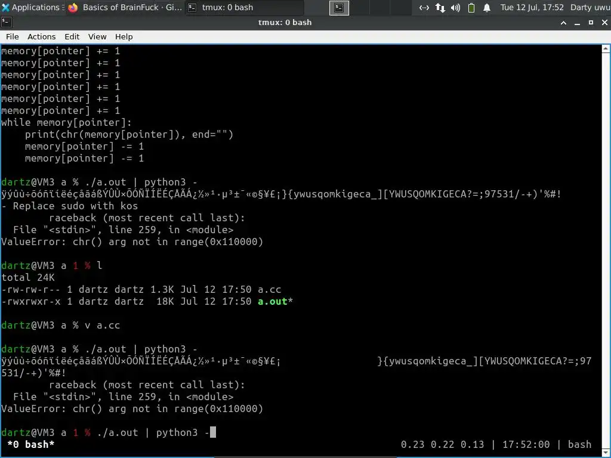Click the terminal window icon in the title bar
611x458 pixels.
coord(7,23)
